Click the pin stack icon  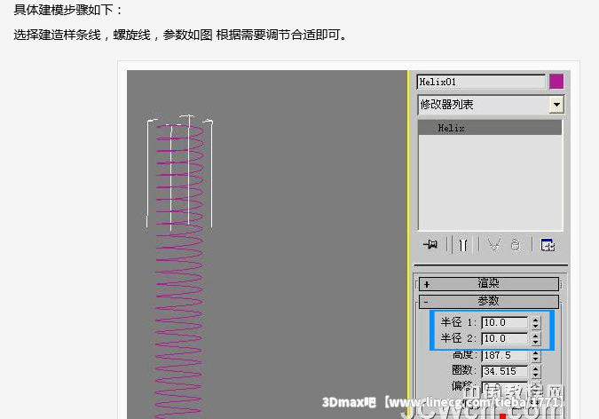coord(431,245)
